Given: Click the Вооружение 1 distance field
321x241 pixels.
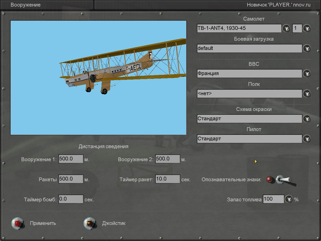Looking at the screenshot, I should click(71, 159).
